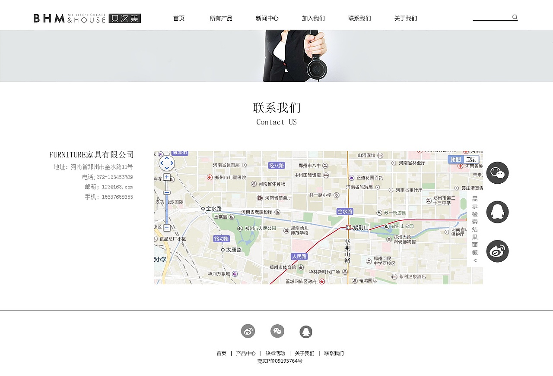
Task: Zoom in with the map plus button
Action: pos(167,177)
